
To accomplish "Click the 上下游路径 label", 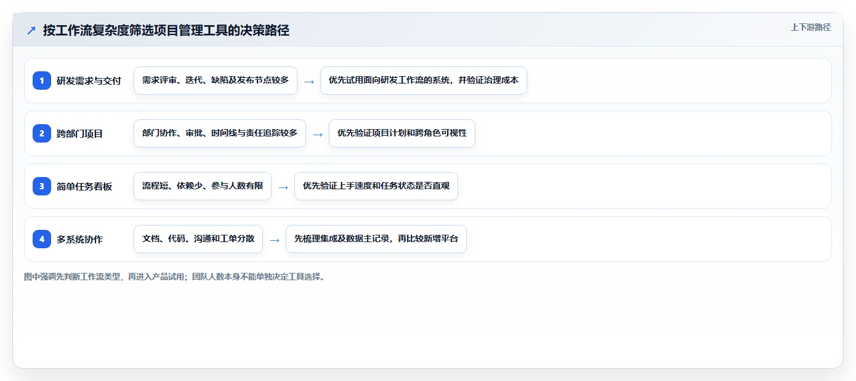I will pyautogui.click(x=810, y=27).
